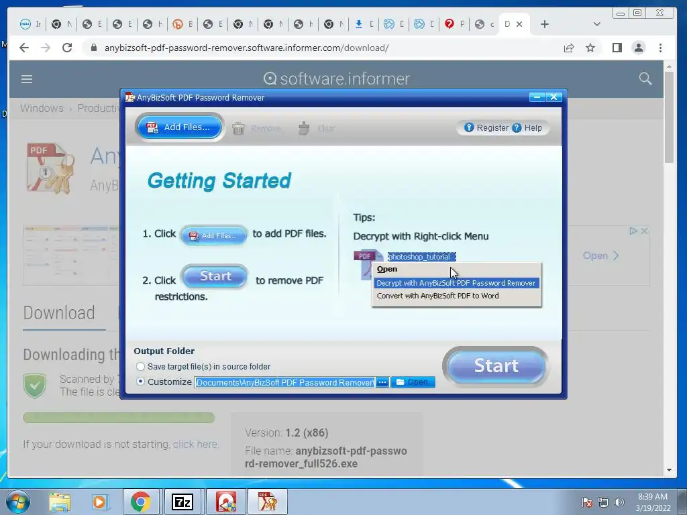Click the share page icon in address bar

pyautogui.click(x=569, y=48)
